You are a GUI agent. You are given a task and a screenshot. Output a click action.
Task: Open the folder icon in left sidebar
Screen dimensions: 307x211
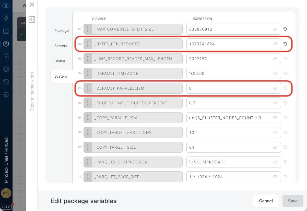6,31
